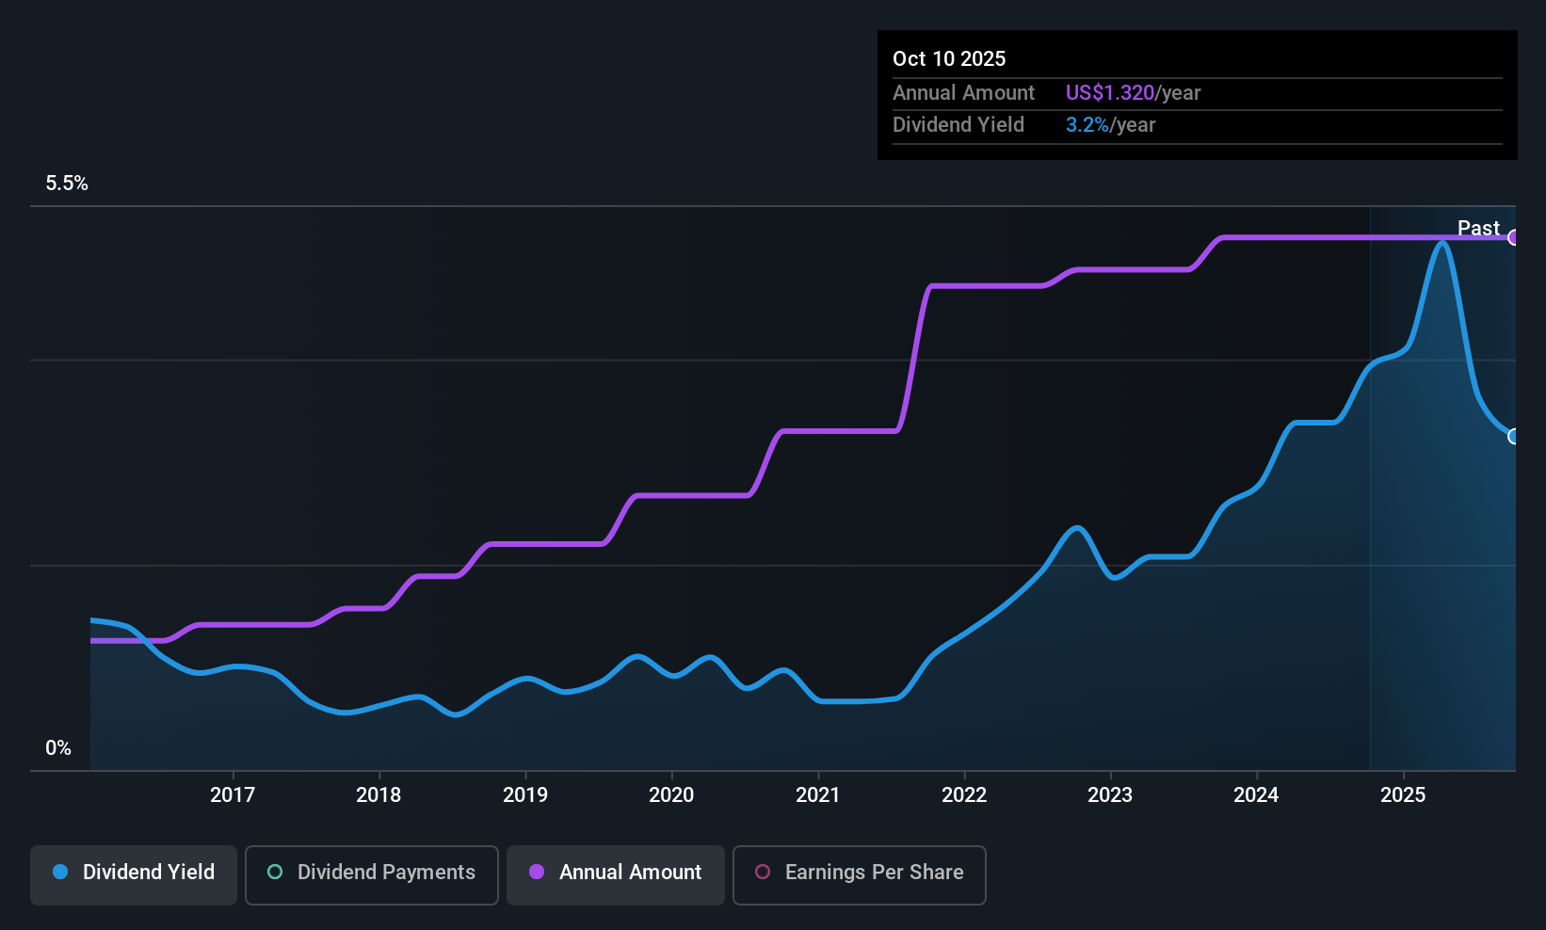Click the blue Dividend Yield endpoint marker
The width and height of the screenshot is (1546, 930).
(1513, 437)
